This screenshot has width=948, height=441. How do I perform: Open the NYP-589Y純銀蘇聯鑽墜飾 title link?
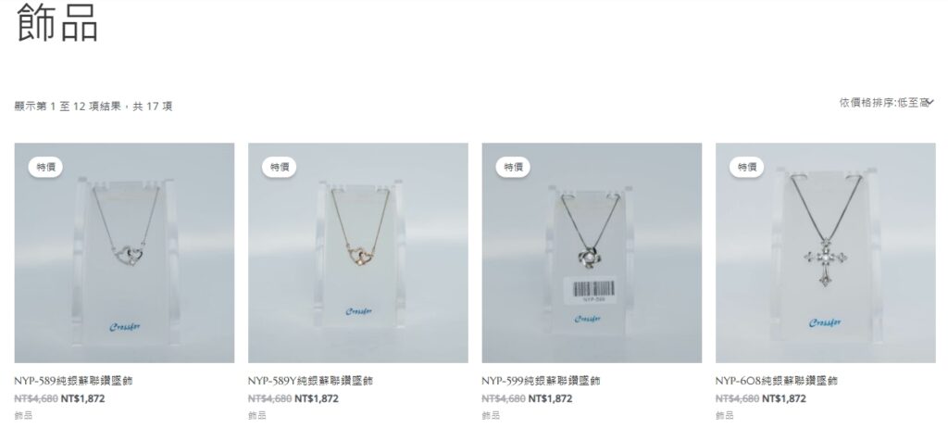[x=310, y=381]
